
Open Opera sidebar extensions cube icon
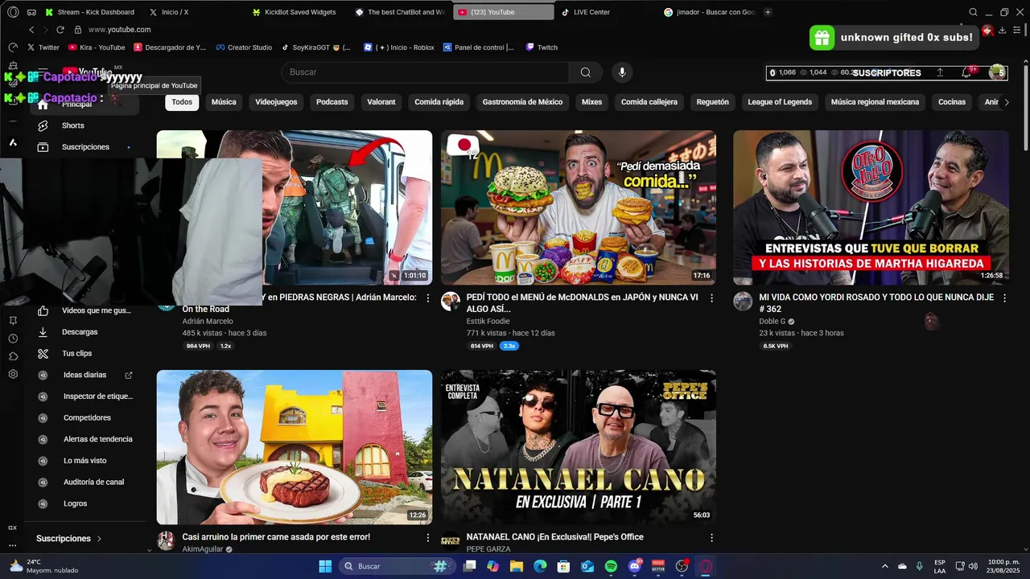click(x=13, y=356)
